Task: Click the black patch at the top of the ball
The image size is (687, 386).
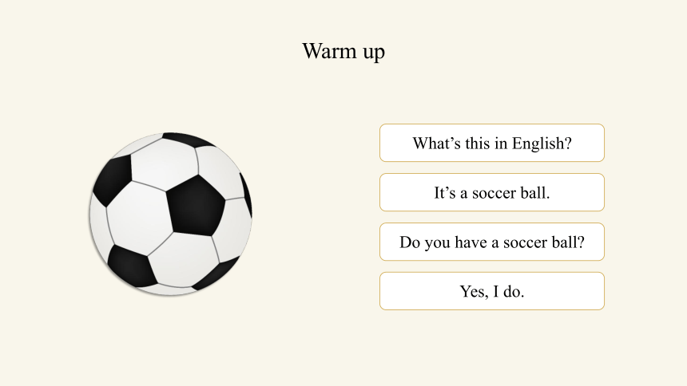Action: coord(189,140)
